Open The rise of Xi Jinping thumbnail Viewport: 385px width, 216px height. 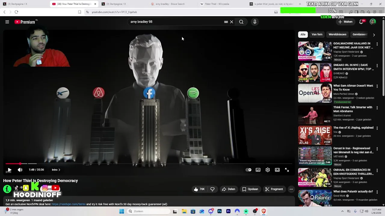coord(315,135)
